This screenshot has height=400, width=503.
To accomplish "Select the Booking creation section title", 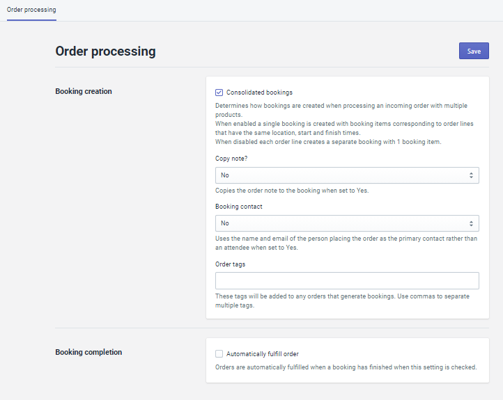I will point(84,92).
